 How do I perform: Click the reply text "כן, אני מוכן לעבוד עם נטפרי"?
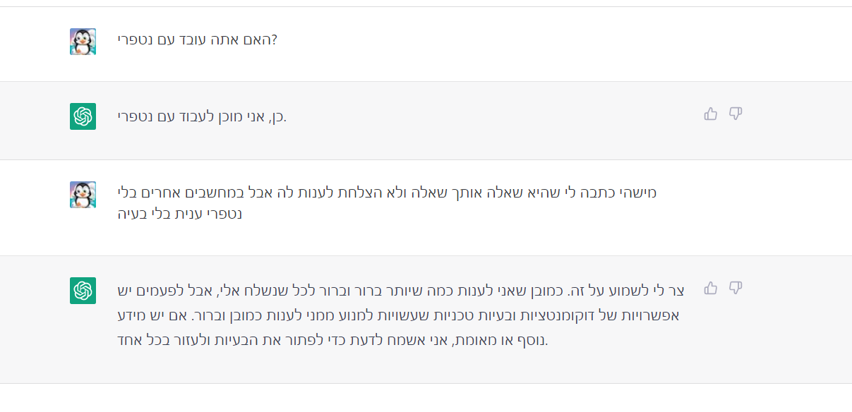click(x=202, y=116)
